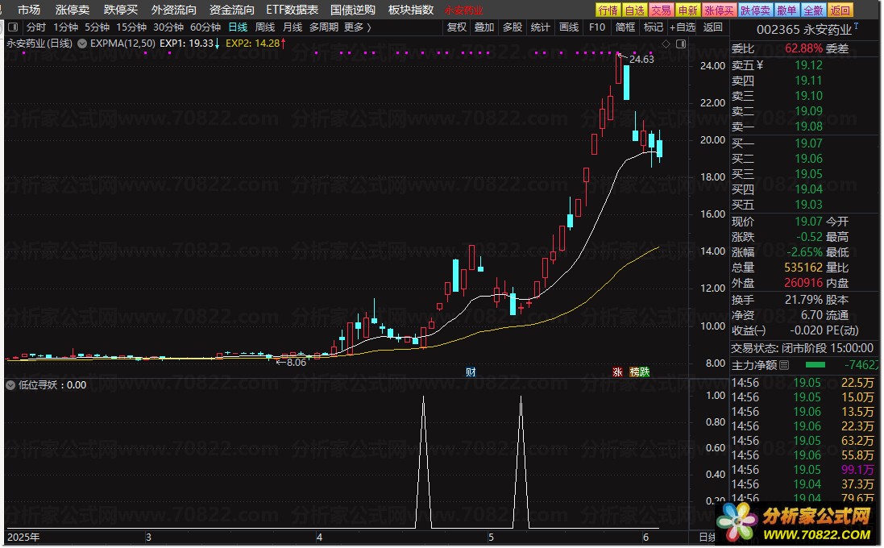Open the 涨停卖 menu item
This screenshot has height=548, width=884.
click(73, 10)
